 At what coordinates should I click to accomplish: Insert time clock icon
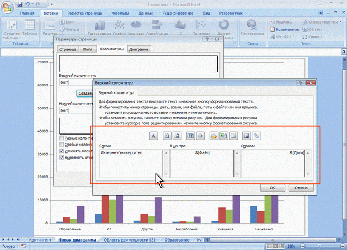coord(200,136)
